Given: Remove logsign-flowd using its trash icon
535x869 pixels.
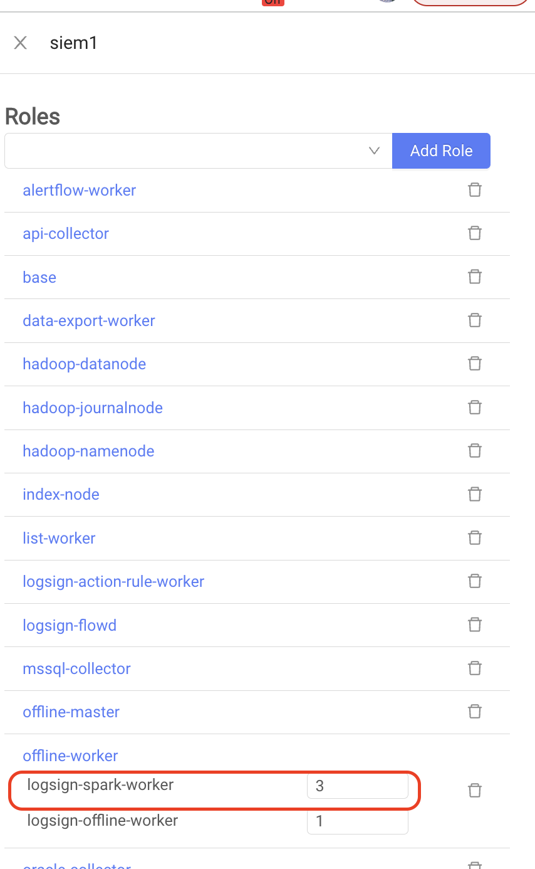Looking at the screenshot, I should click(475, 624).
